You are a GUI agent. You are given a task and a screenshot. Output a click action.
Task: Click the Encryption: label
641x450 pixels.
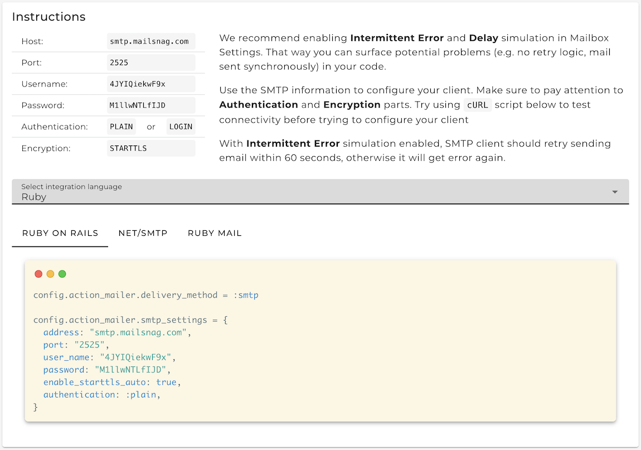coord(46,148)
